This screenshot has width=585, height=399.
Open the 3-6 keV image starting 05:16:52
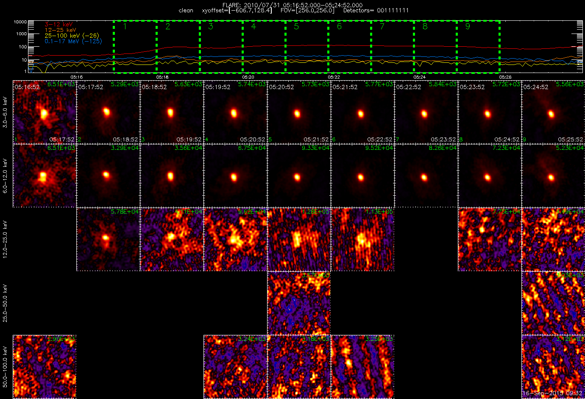[x=45, y=112]
